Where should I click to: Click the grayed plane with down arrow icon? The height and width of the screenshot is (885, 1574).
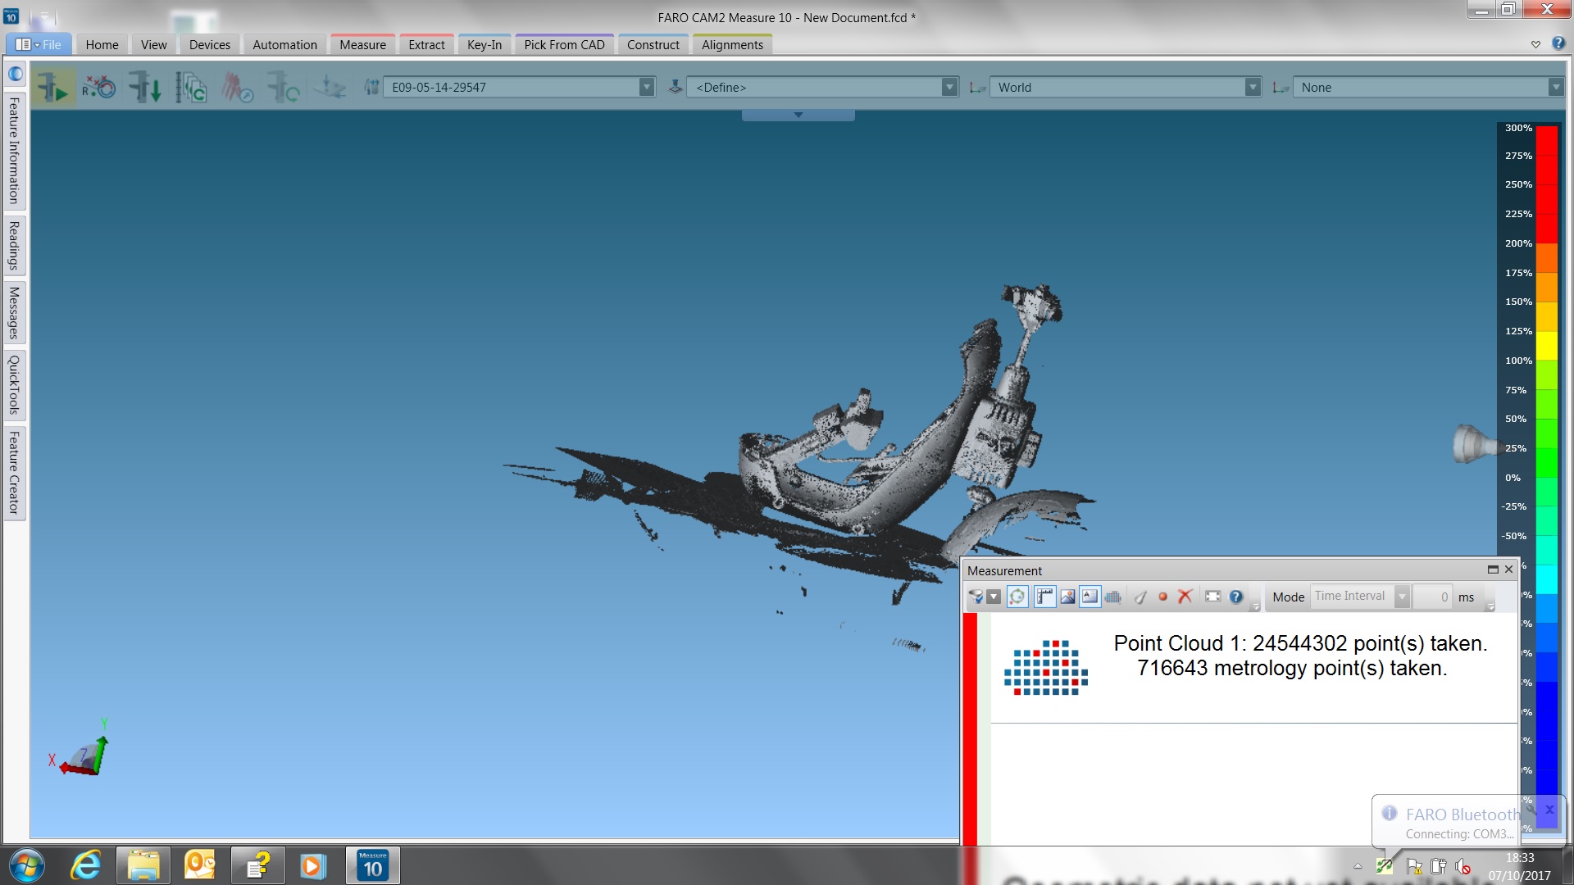[330, 87]
